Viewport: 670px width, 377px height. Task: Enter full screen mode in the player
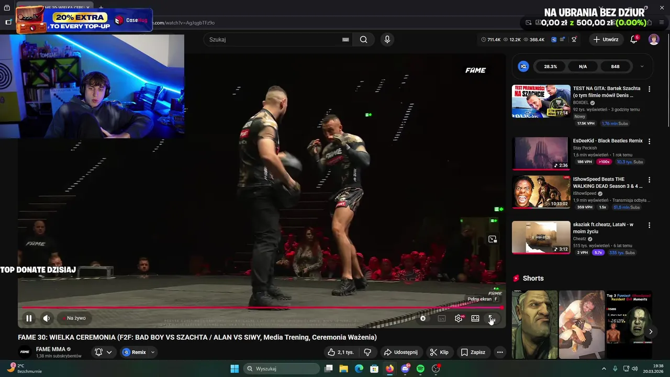492,318
